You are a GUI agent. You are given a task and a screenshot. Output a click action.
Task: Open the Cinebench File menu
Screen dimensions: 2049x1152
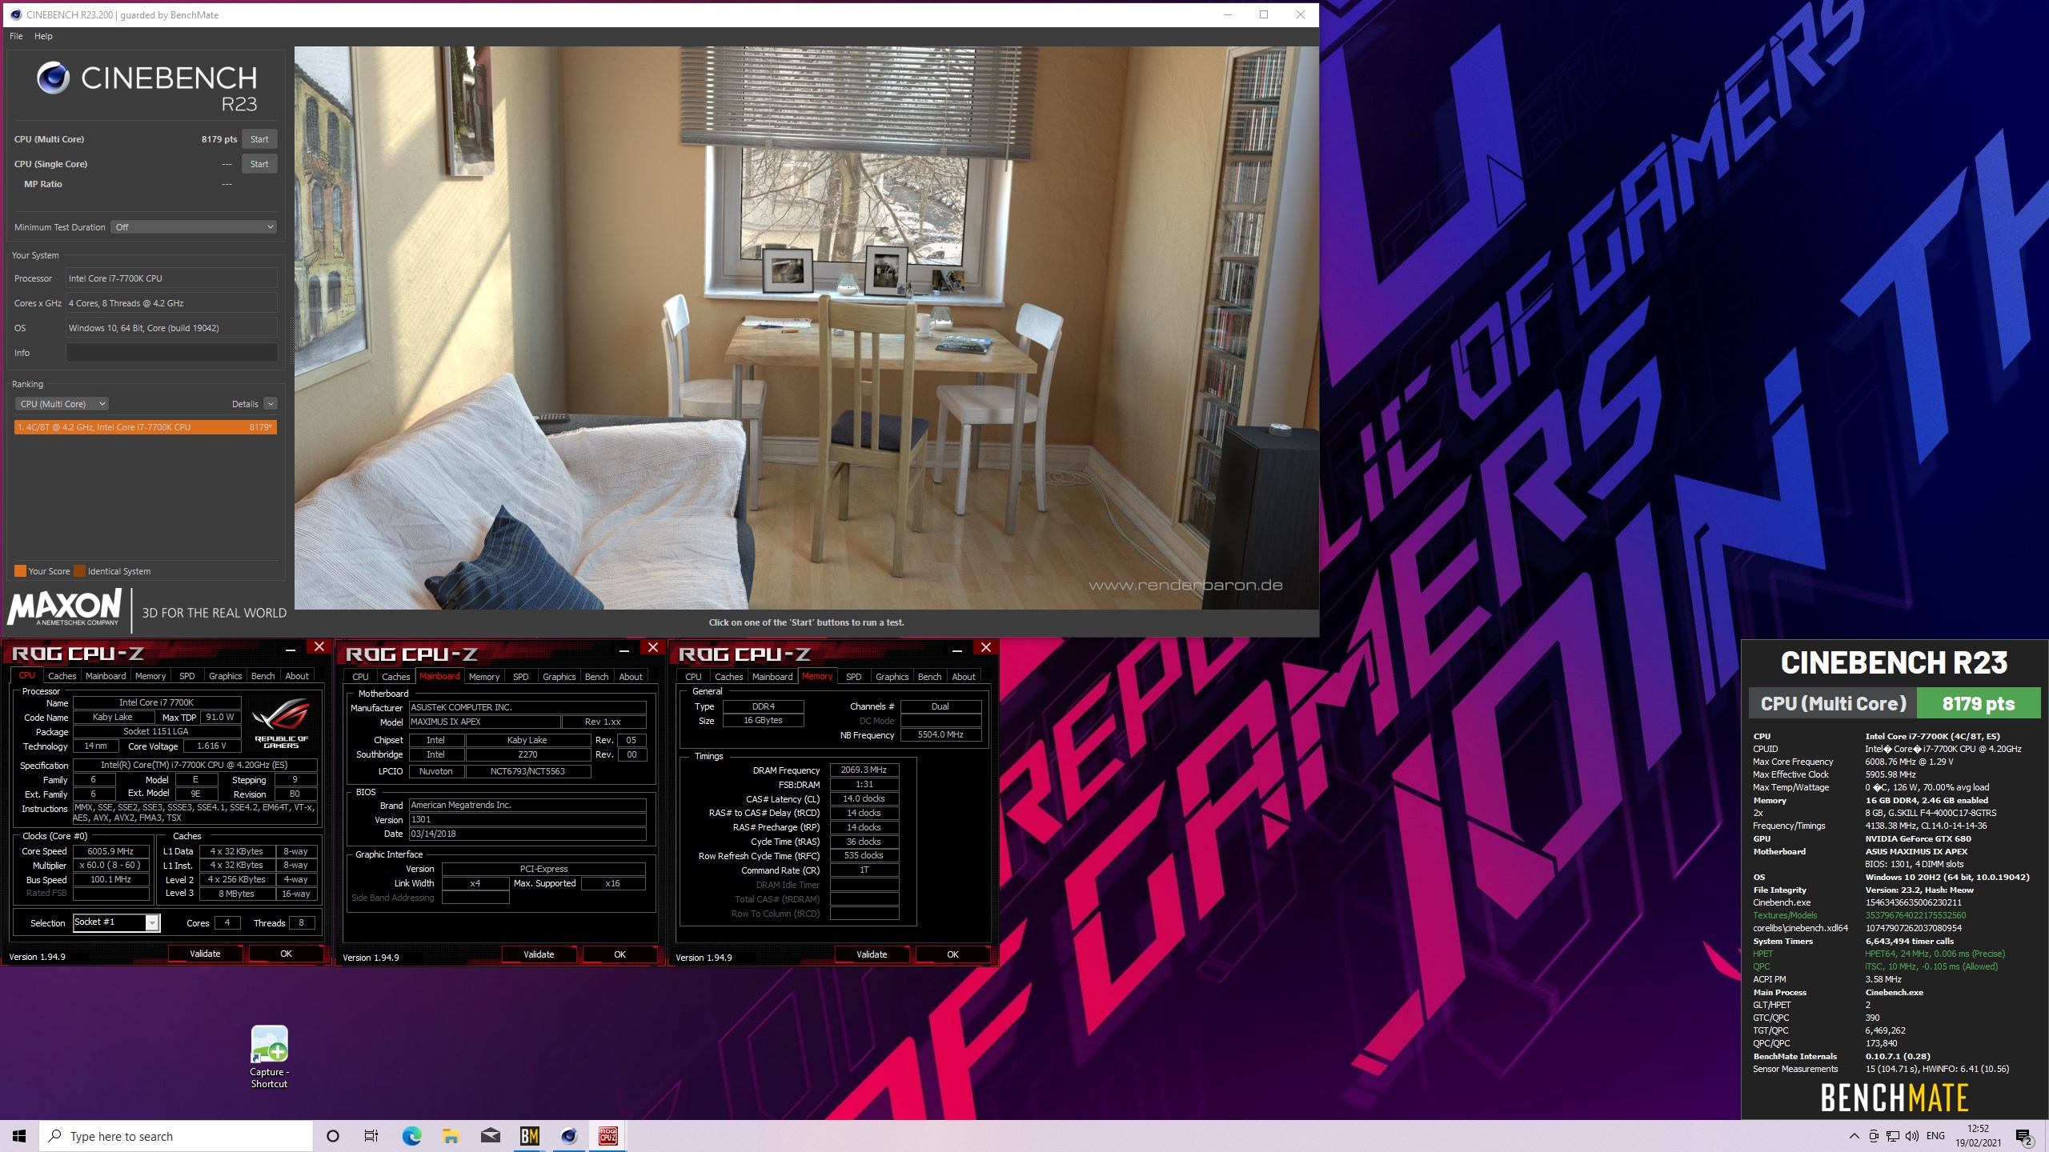(16, 36)
